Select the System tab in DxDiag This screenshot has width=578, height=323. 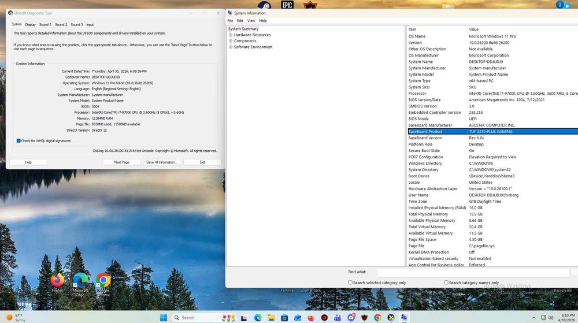(17, 24)
